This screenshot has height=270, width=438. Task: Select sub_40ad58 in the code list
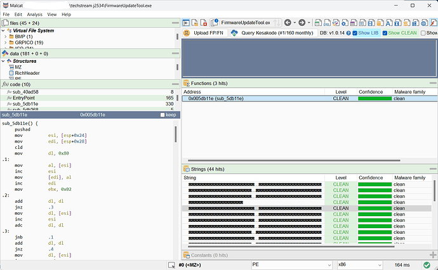point(87,92)
